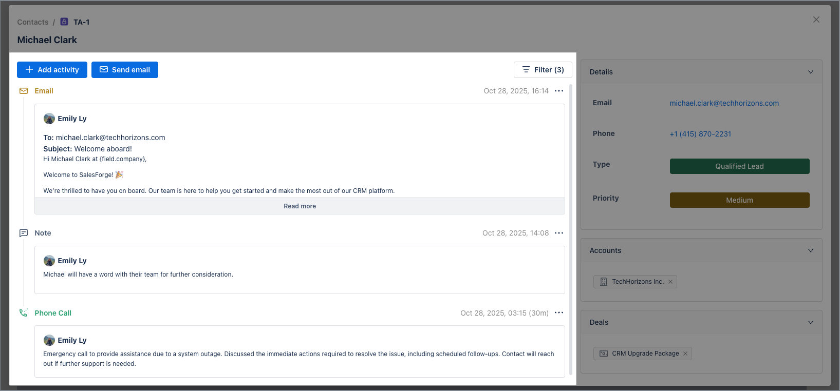Image resolution: width=840 pixels, height=391 pixels.
Task: Collapse the Details section
Action: click(811, 72)
